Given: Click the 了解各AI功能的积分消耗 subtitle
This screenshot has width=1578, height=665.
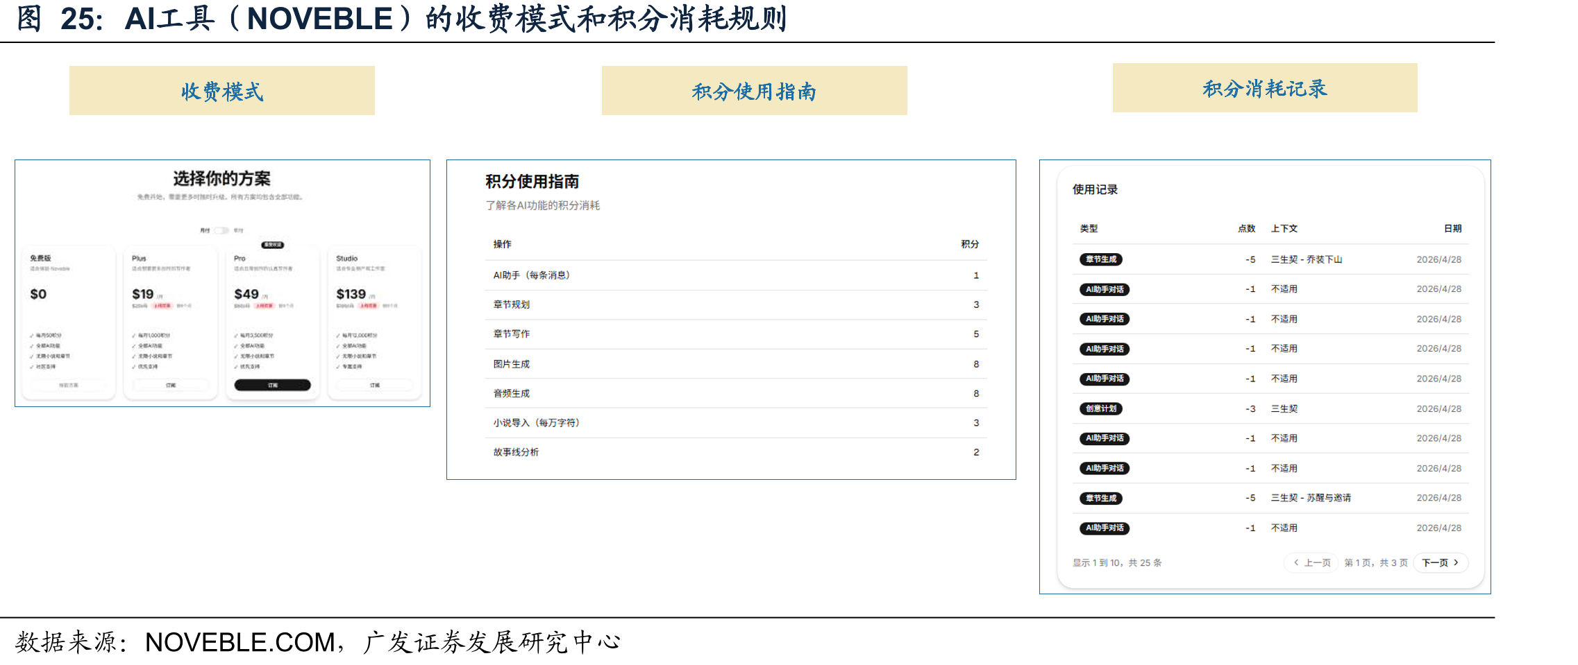Looking at the screenshot, I should [x=542, y=205].
